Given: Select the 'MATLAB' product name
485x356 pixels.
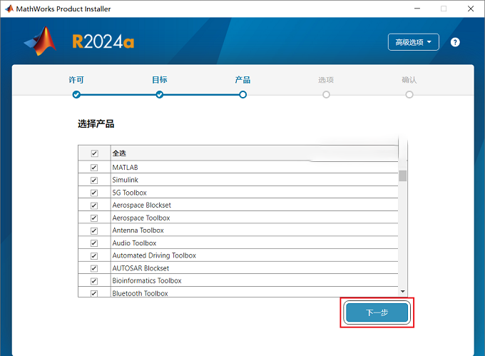Looking at the screenshot, I should click(125, 168).
